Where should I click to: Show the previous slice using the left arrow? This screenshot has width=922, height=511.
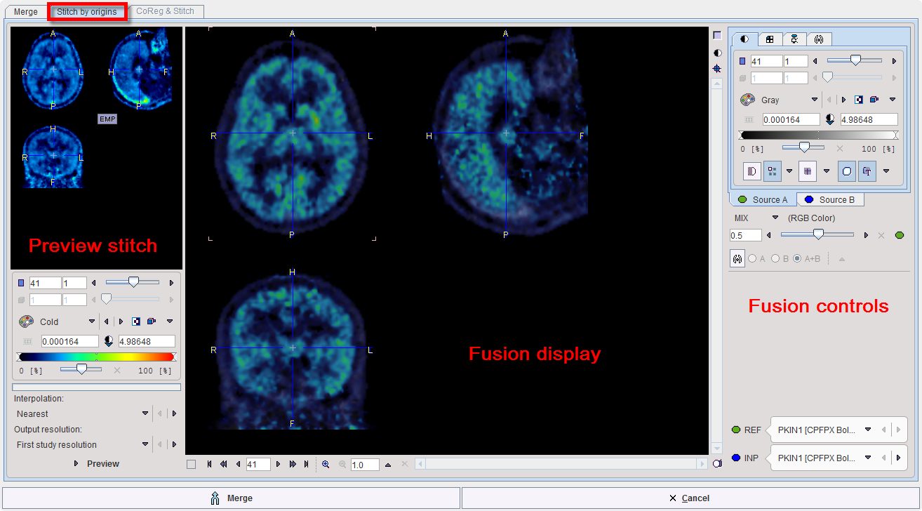238,464
